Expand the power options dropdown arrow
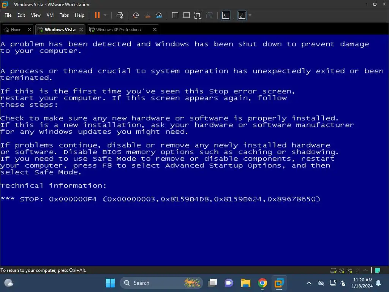The image size is (389, 292). 105,15
